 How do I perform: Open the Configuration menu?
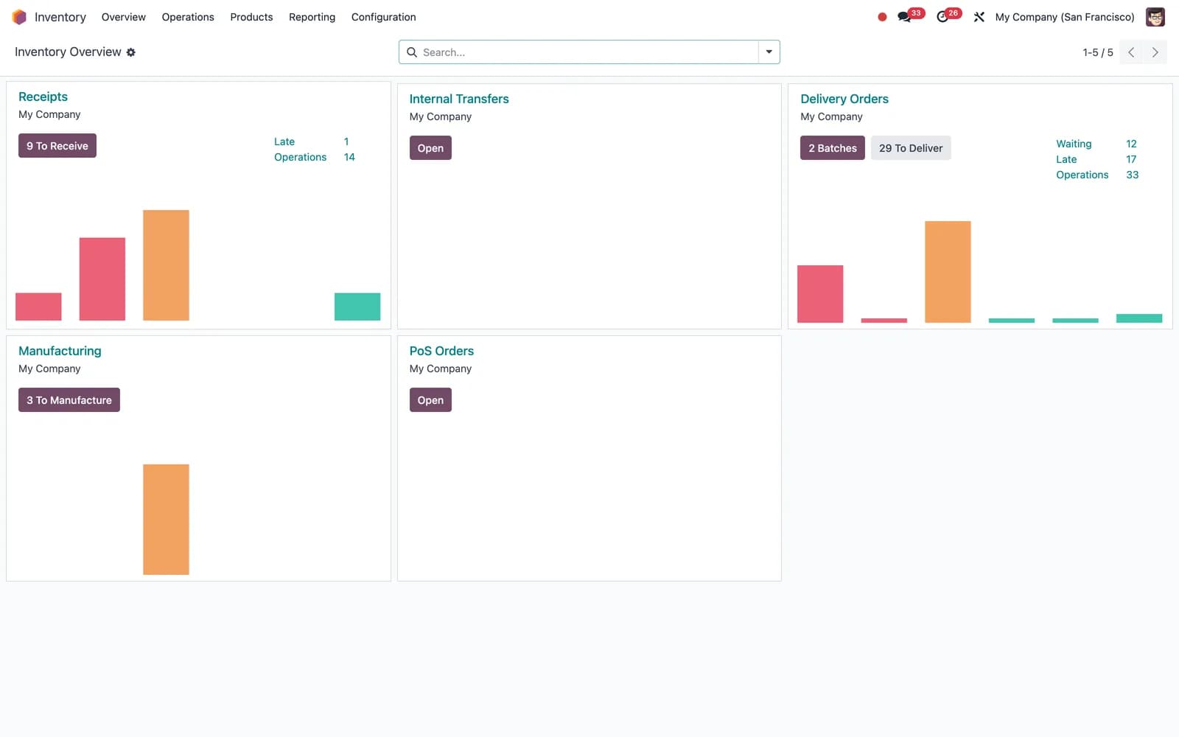pyautogui.click(x=383, y=17)
